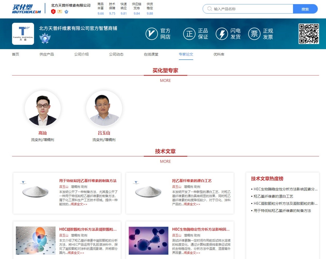This screenshot has width=326, height=259.
Task: Select the 专家论文 tab
Action: point(186,54)
